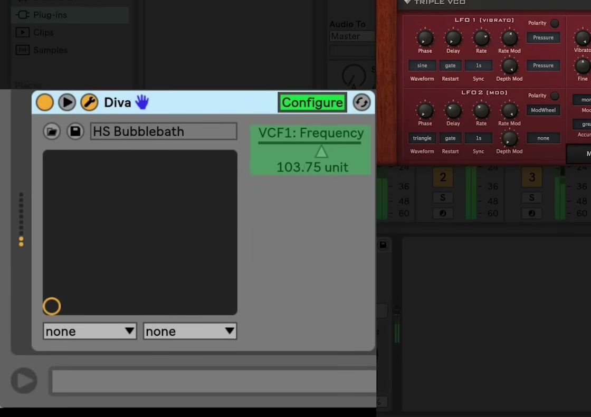Open the LFO 1 1s Sync selector

pos(478,65)
